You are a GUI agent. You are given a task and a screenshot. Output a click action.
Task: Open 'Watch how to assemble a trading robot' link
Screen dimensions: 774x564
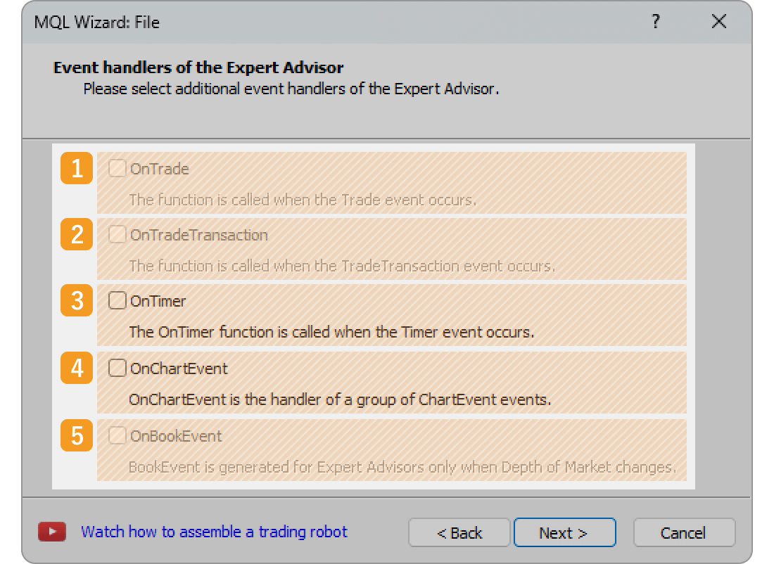214,532
